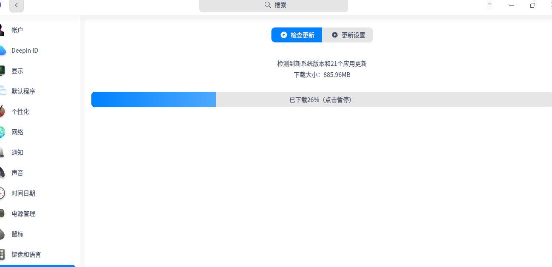
Task: Select the 检查更新 tab
Action: (x=297, y=35)
